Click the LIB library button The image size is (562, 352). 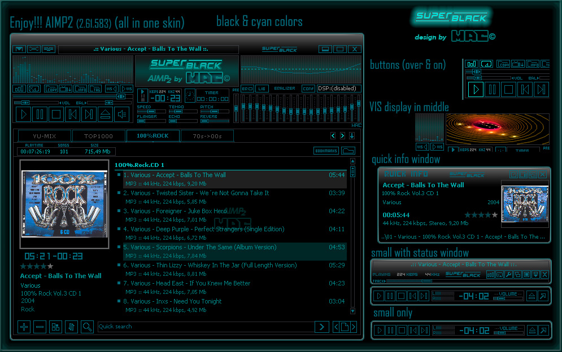tap(262, 89)
